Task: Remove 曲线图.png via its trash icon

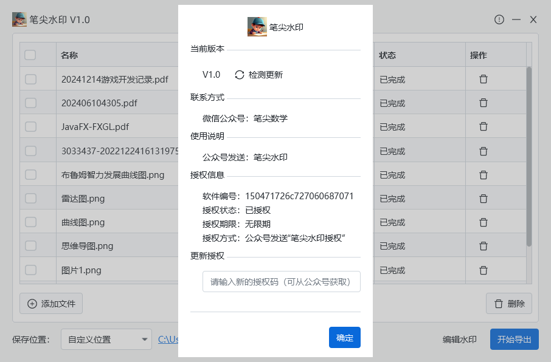Action: (x=483, y=222)
